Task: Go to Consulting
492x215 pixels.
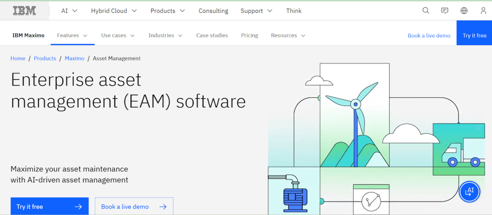Action: tap(213, 11)
